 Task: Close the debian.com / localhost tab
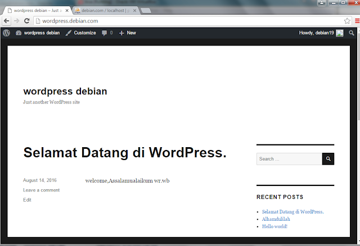(134, 11)
